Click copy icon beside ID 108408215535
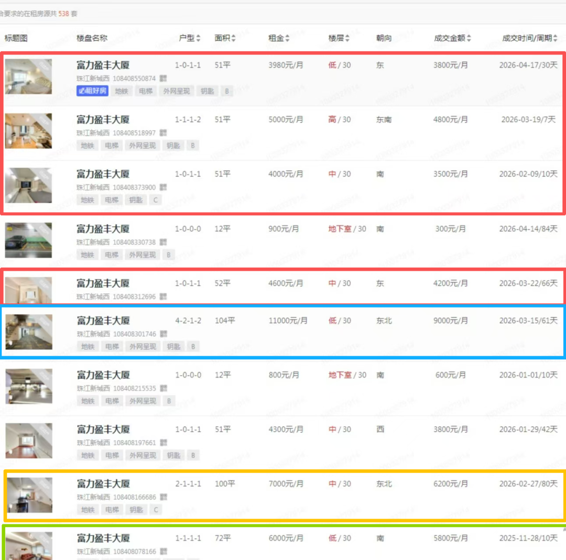This screenshot has height=560, width=566. (162, 388)
